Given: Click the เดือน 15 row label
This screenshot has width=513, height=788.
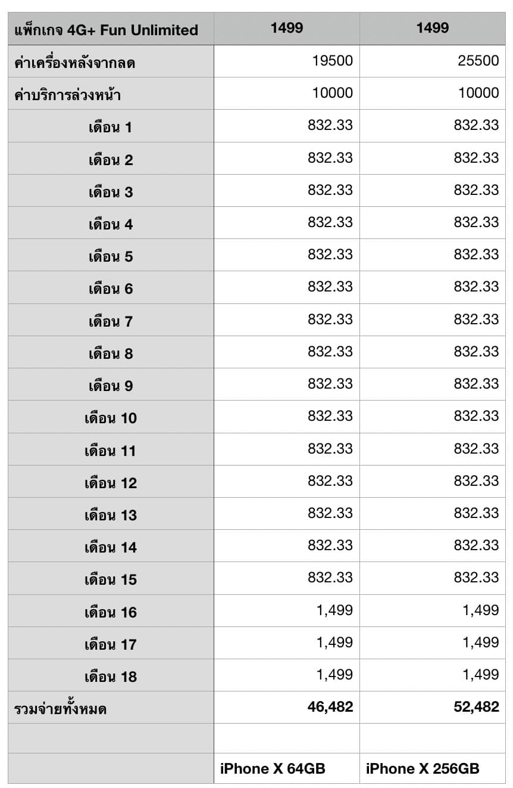Looking at the screenshot, I should tap(110, 579).
